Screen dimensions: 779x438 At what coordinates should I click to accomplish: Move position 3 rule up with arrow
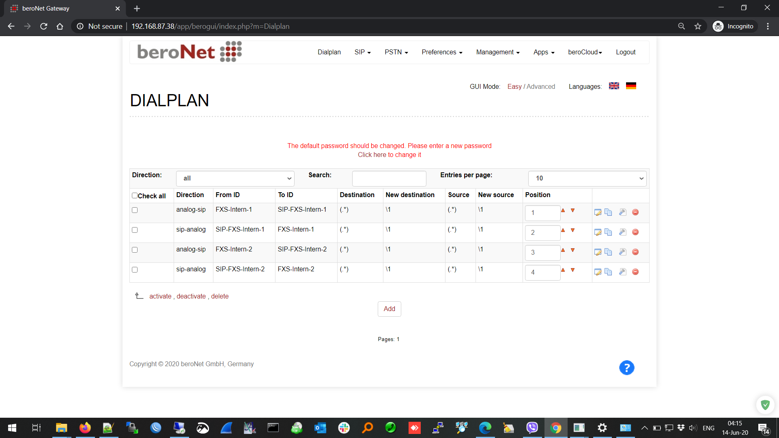coord(563,250)
